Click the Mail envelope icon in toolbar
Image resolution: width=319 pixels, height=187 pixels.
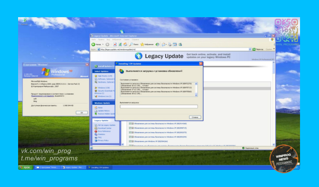(163, 44)
